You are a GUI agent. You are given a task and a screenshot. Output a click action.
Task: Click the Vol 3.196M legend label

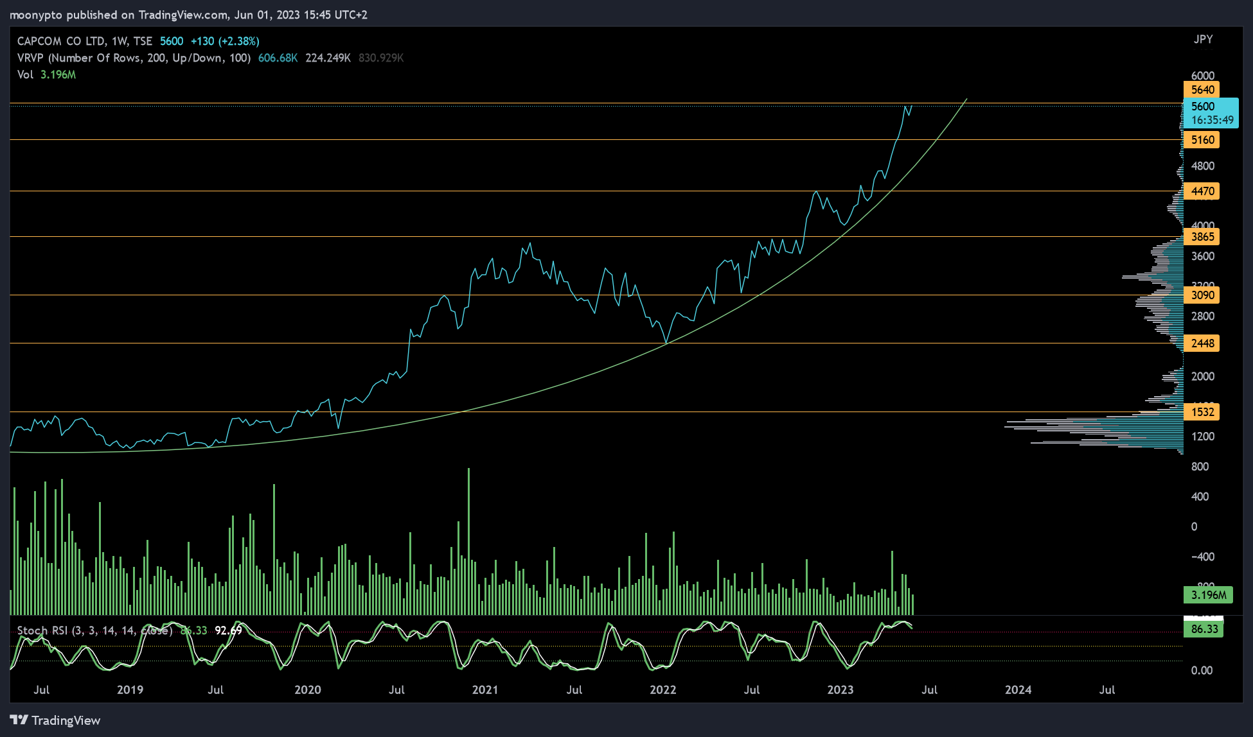coord(46,74)
